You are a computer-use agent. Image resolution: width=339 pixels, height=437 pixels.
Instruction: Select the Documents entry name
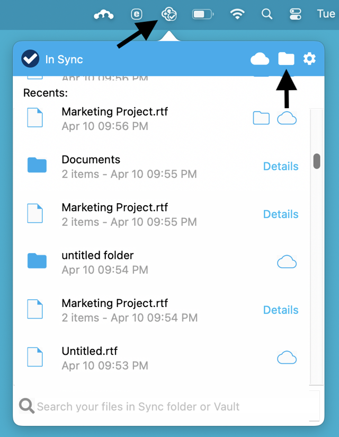[x=91, y=160]
